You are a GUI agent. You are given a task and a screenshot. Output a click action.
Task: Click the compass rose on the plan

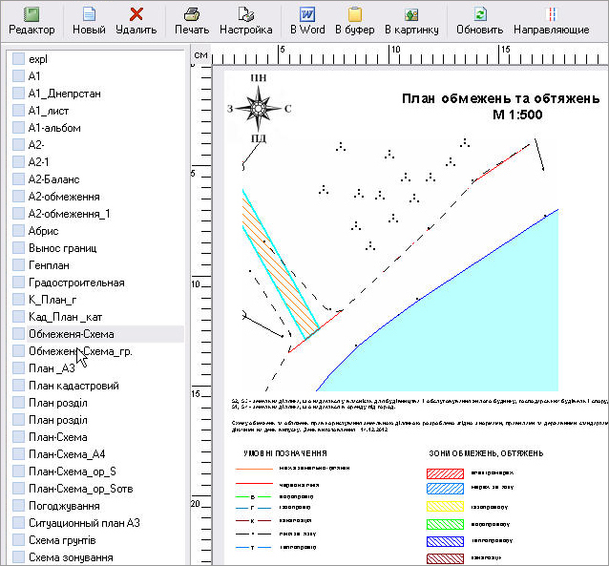[x=259, y=108]
